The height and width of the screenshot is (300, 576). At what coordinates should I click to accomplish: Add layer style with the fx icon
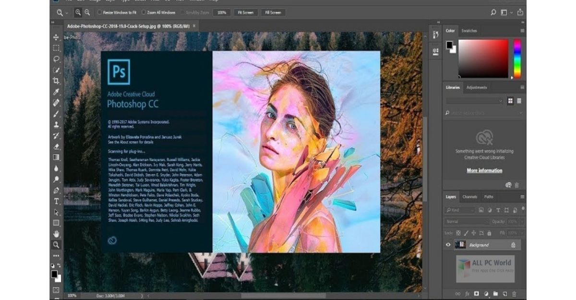[467, 293]
